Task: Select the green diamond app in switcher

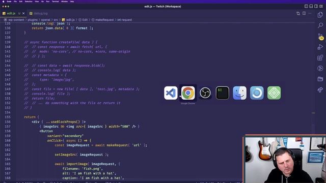Action: click(274, 93)
